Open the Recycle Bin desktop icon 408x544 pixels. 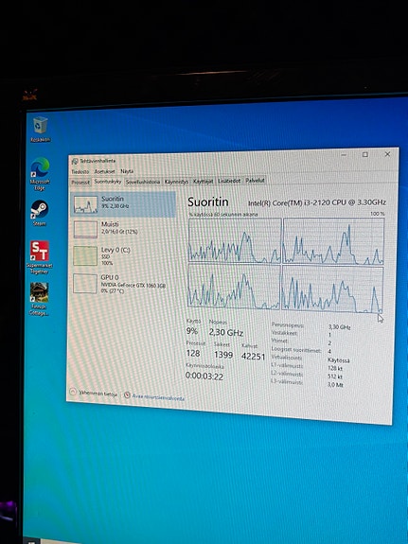click(41, 130)
